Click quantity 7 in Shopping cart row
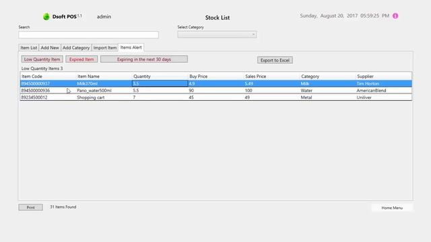Viewport: 431px width, 242px height. (x=160, y=97)
